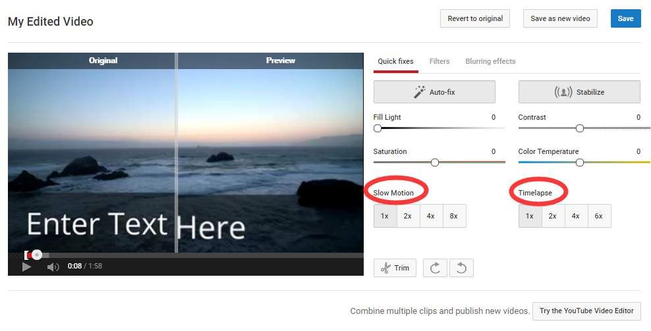Select the Quick fixes tab
The width and height of the screenshot is (651, 331).
tap(395, 61)
